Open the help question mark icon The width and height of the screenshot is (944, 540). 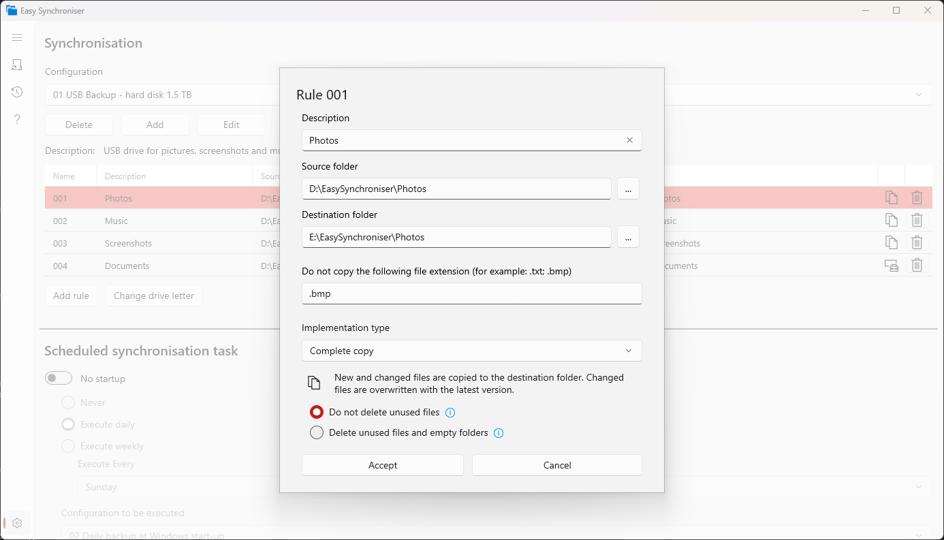click(x=17, y=119)
